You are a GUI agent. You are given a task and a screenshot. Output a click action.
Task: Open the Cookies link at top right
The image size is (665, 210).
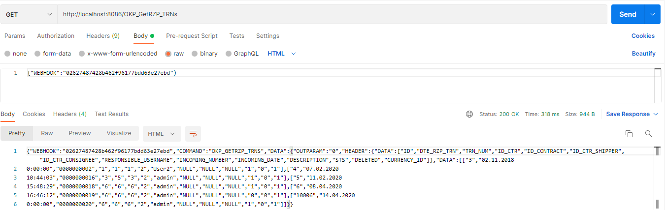[643, 36]
